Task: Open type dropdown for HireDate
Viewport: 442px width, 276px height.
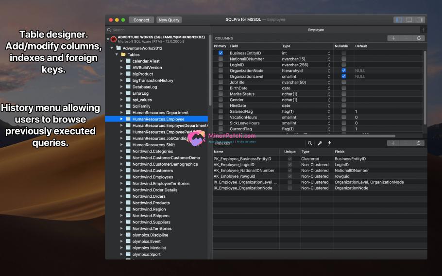Action: [329, 105]
